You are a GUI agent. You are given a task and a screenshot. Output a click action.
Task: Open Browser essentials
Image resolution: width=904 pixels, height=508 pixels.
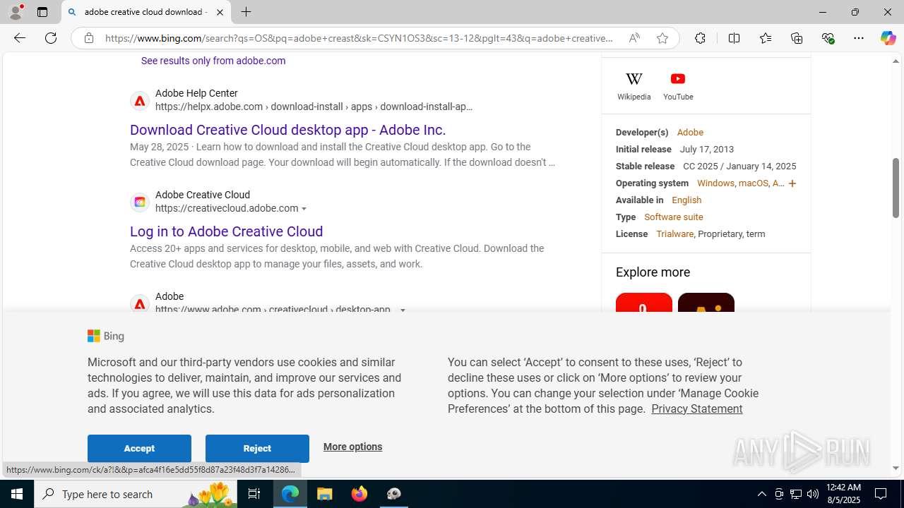tap(828, 38)
